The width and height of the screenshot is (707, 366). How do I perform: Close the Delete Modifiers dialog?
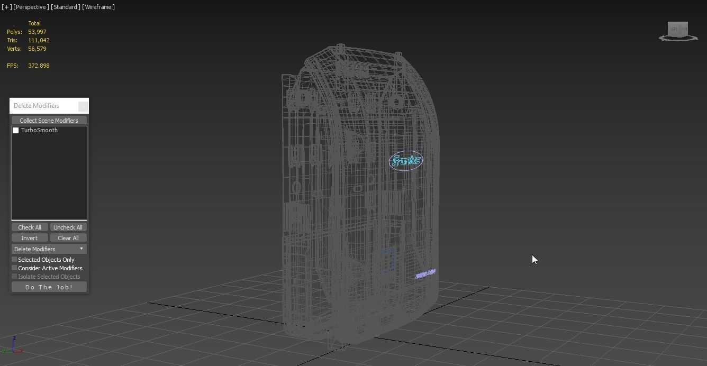83,106
